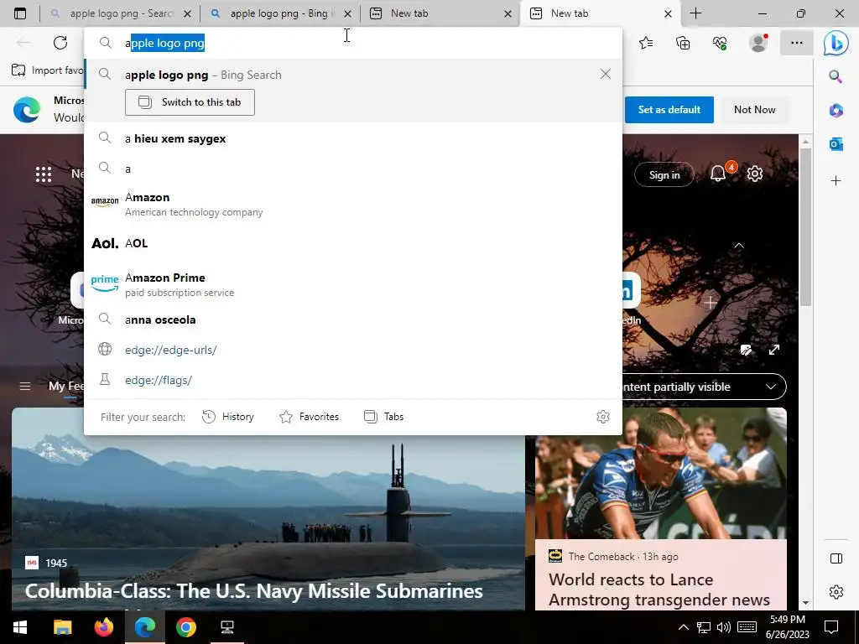Click Switch to this tab button
Viewport: 859px width, 644px height.
[190, 102]
